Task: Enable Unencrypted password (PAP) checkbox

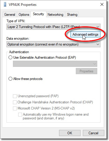Action: [15, 96]
